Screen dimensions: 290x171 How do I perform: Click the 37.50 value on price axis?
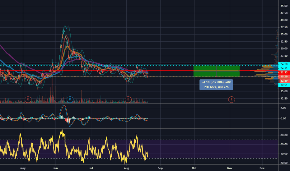pos(284,27)
